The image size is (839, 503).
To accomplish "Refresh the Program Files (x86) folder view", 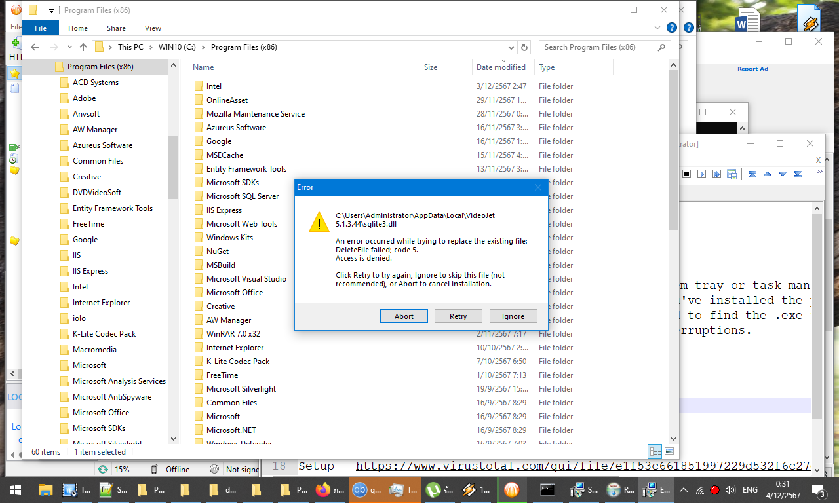I will pyautogui.click(x=524, y=47).
